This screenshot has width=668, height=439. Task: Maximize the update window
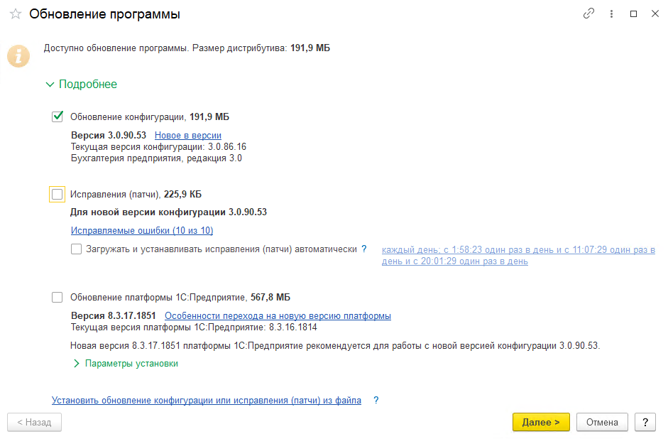pyautogui.click(x=633, y=13)
